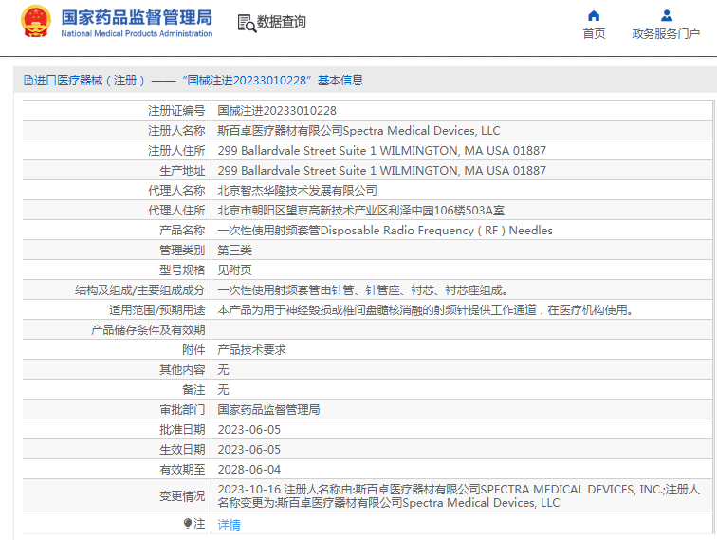The height and width of the screenshot is (540, 717).
Task: Click 批准日期 value 2023-06-05
Action: click(x=249, y=430)
